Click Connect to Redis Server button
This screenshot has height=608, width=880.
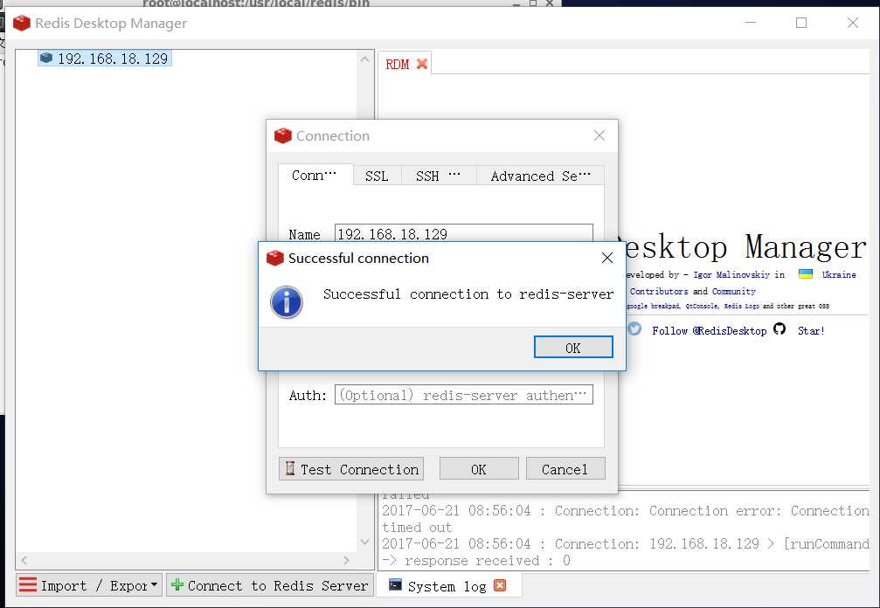tap(270, 585)
